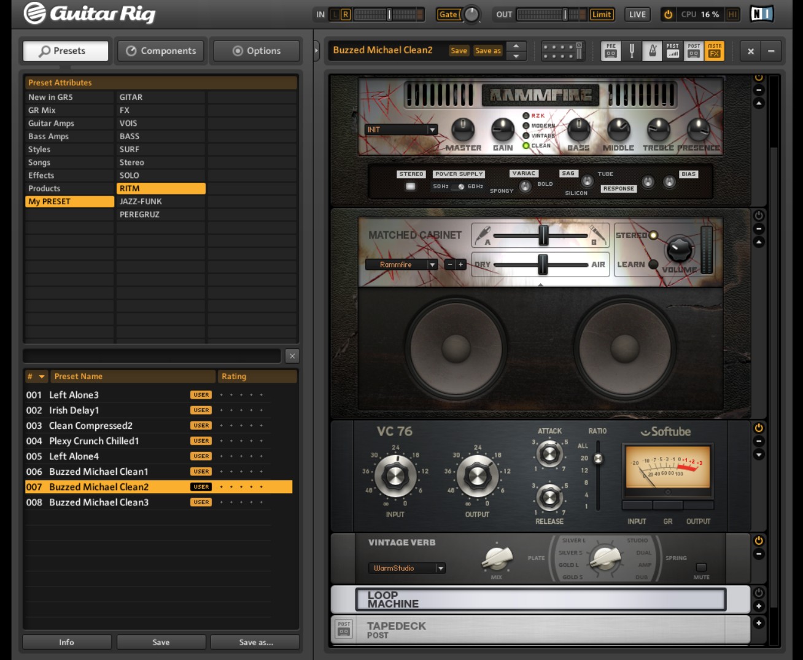
Task: Click Save as in the rack header
Action: [488, 51]
